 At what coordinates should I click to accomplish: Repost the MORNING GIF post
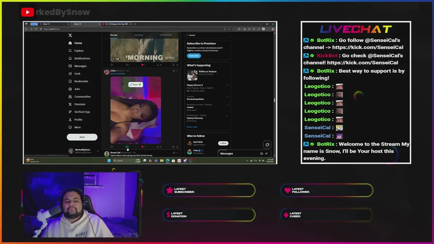coord(127,65)
